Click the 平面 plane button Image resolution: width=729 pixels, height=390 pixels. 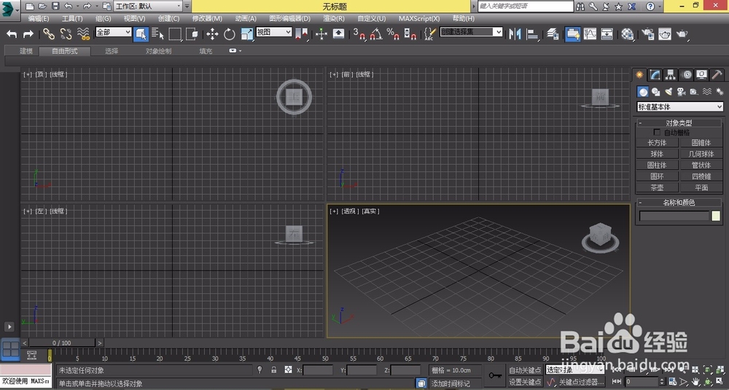click(x=701, y=188)
